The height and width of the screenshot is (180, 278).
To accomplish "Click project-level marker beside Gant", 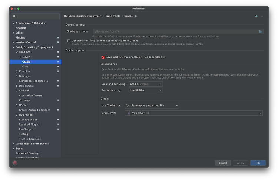I will click(x=58, y=66).
